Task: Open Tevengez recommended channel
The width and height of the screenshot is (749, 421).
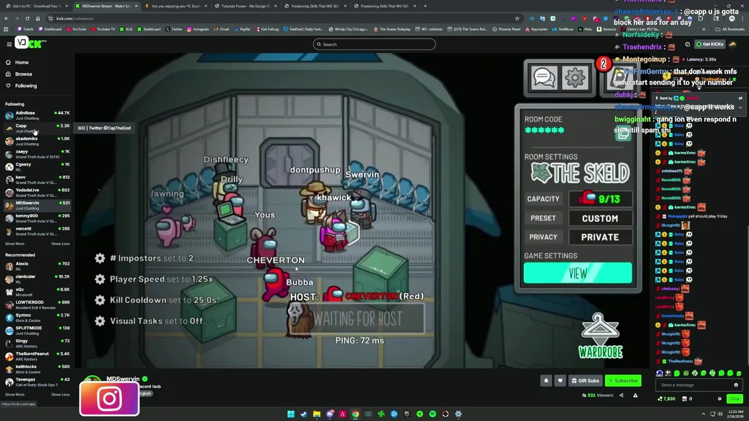Action: pyautogui.click(x=37, y=382)
